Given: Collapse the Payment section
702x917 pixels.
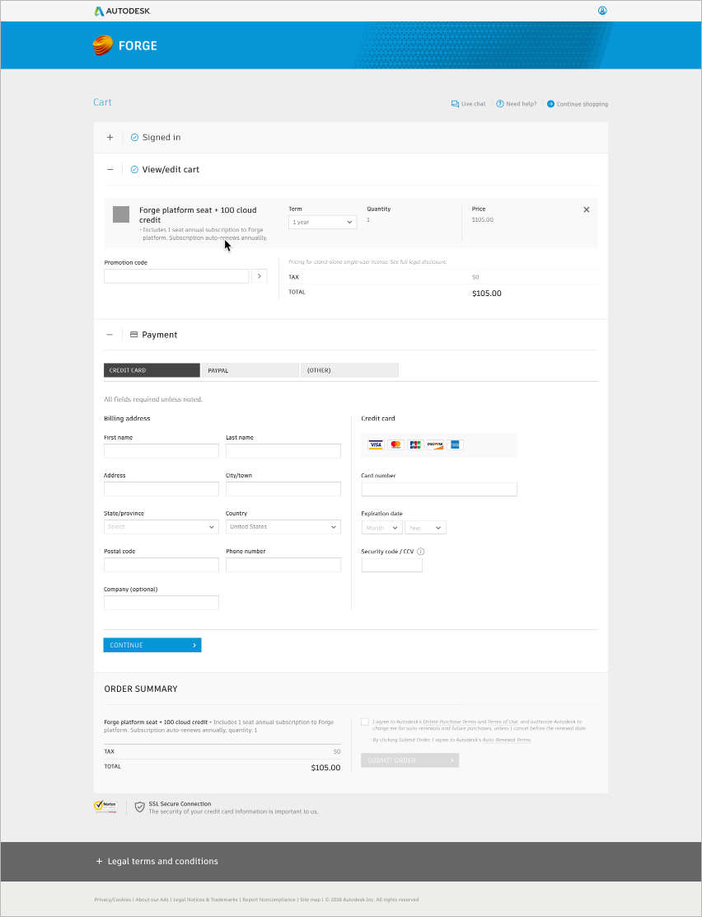Looking at the screenshot, I should click(x=110, y=335).
